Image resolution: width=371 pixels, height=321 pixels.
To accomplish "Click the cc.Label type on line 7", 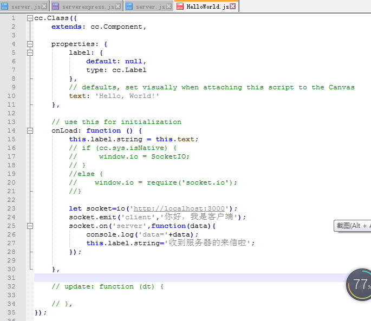I will click(129, 70).
